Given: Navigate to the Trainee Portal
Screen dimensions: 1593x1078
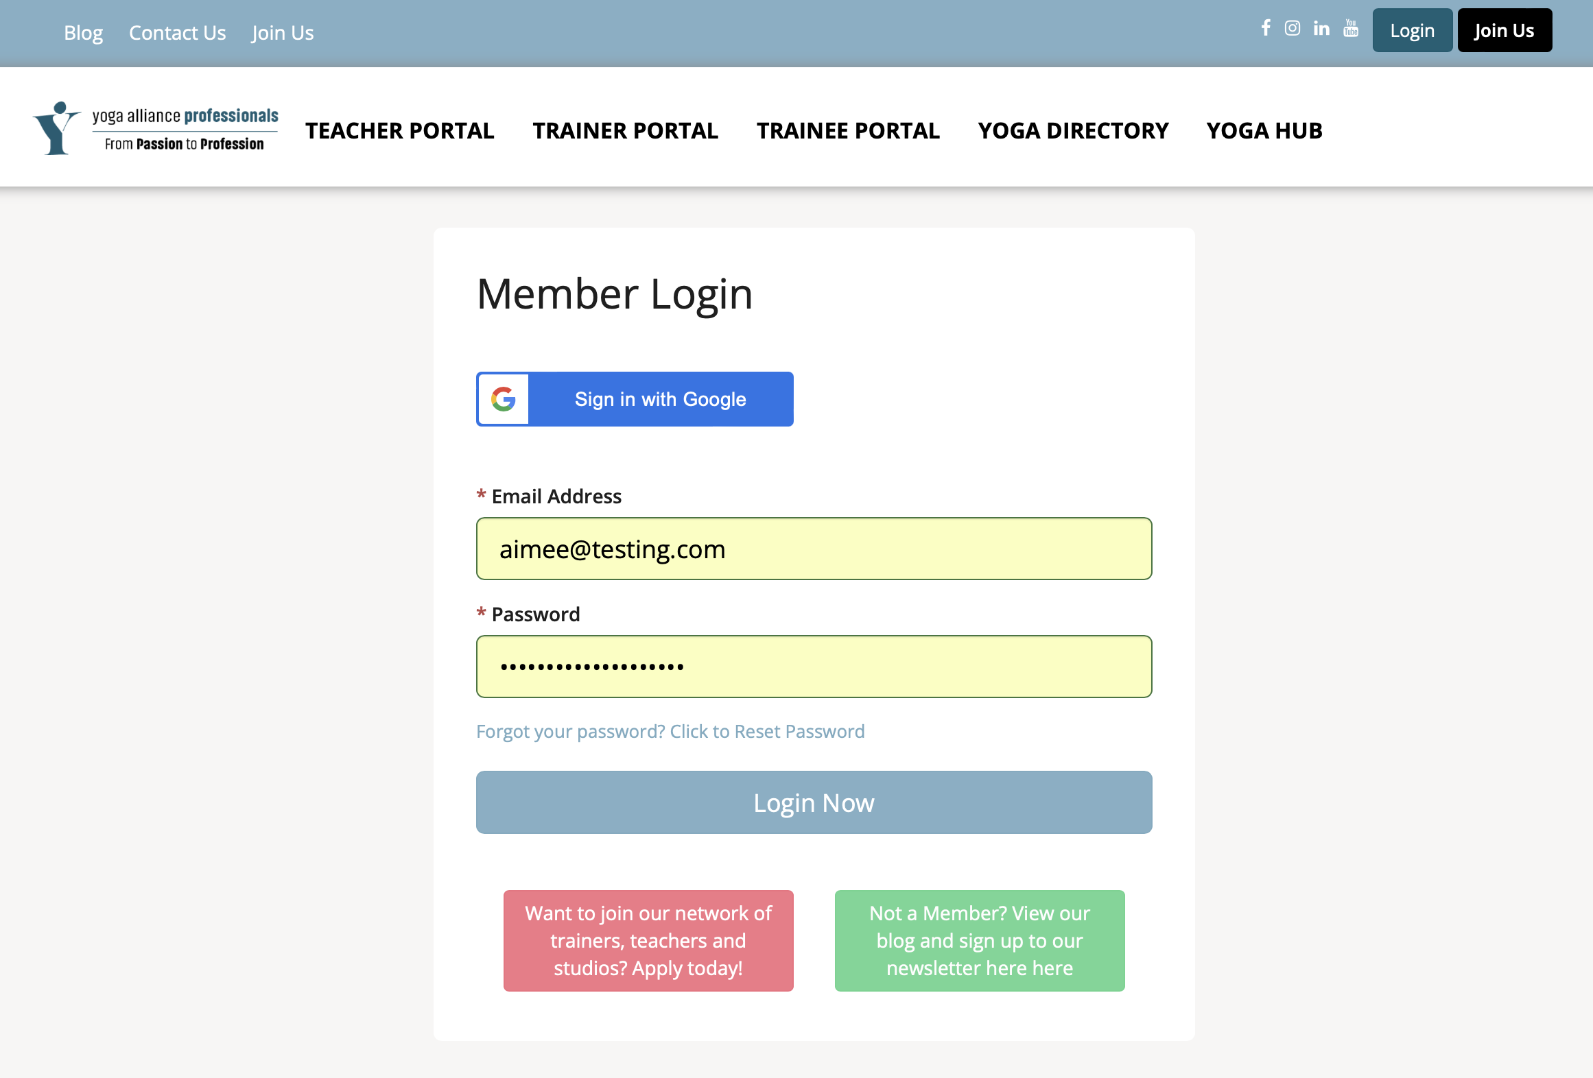Looking at the screenshot, I should [x=848, y=130].
